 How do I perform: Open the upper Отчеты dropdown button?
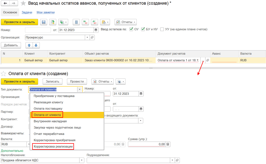[126, 22]
